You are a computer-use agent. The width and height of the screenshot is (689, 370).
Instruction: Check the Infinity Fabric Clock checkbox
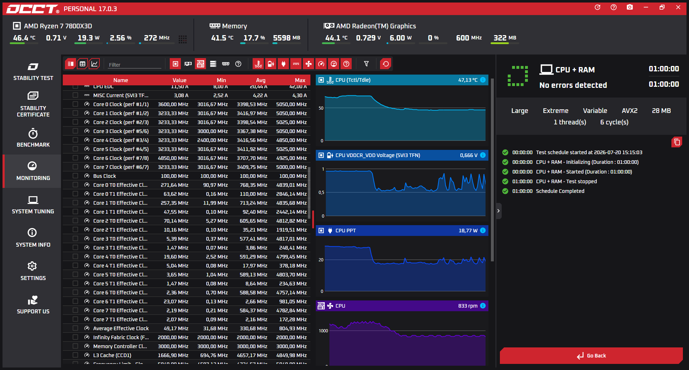[75, 337]
